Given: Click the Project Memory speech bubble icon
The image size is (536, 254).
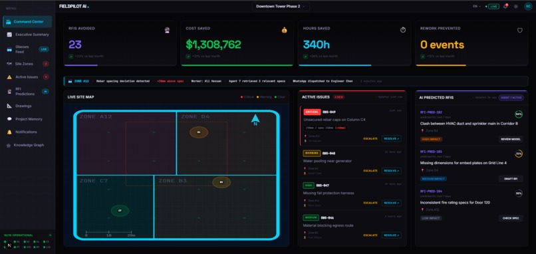Looking at the screenshot, I should 9,119.
